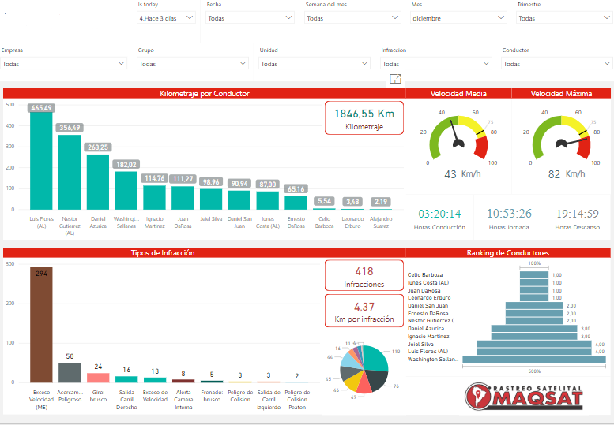Expand the Trimestre filter dropdown
Image resolution: width=614 pixels, height=425 pixels.
[x=563, y=18]
